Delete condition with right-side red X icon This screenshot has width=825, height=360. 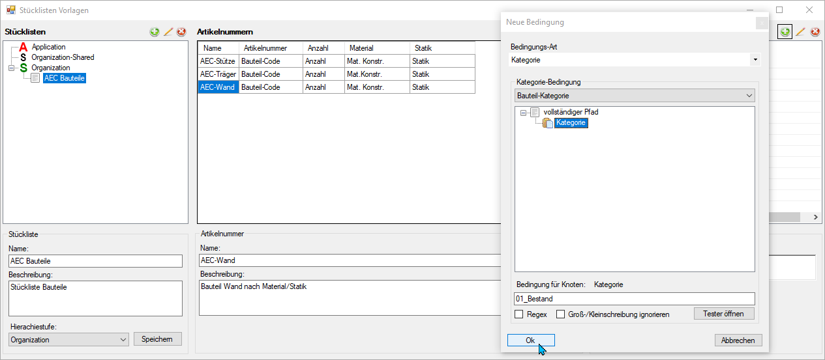815,32
